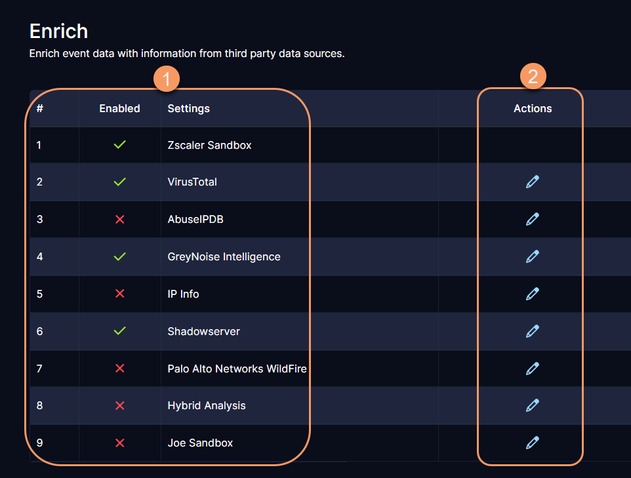This screenshot has height=478, width=631.
Task: Select the Zscaler Sandbox row name
Action: [209, 145]
